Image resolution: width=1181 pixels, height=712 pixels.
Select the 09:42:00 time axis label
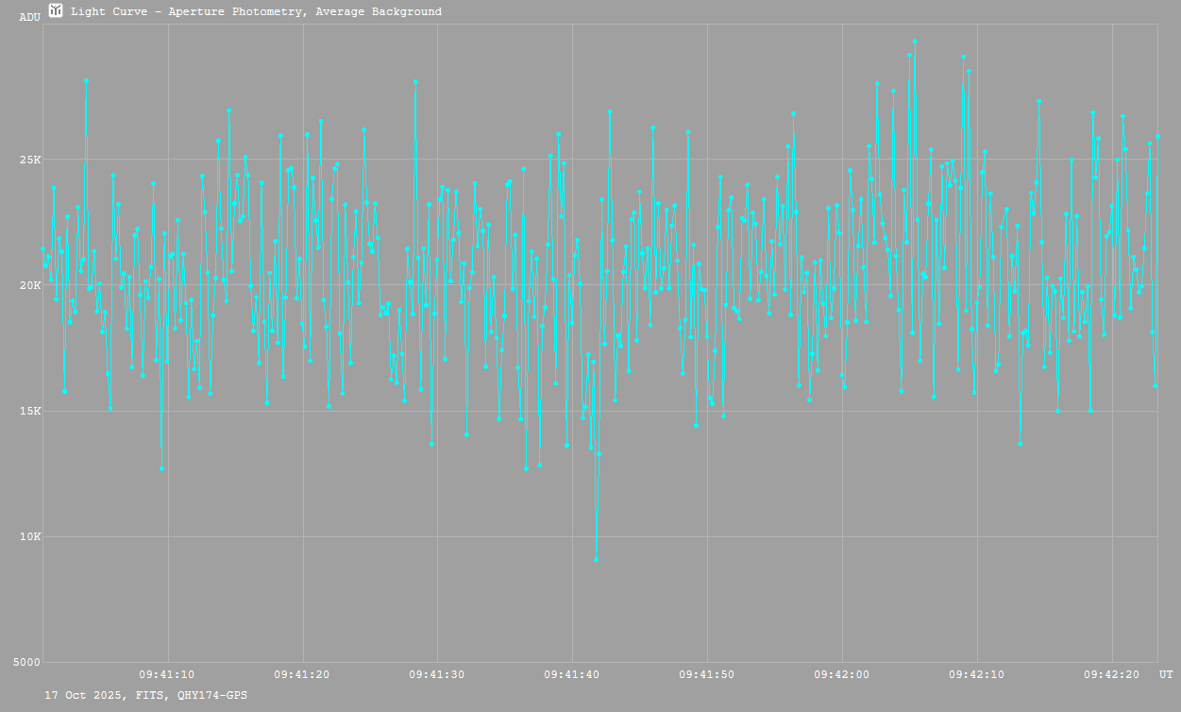(842, 675)
